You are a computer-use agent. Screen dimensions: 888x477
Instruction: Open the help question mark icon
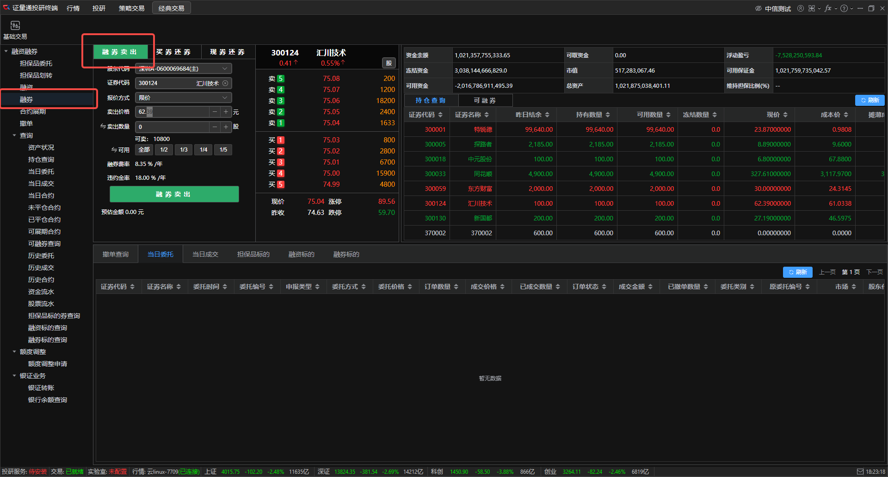[x=844, y=8]
